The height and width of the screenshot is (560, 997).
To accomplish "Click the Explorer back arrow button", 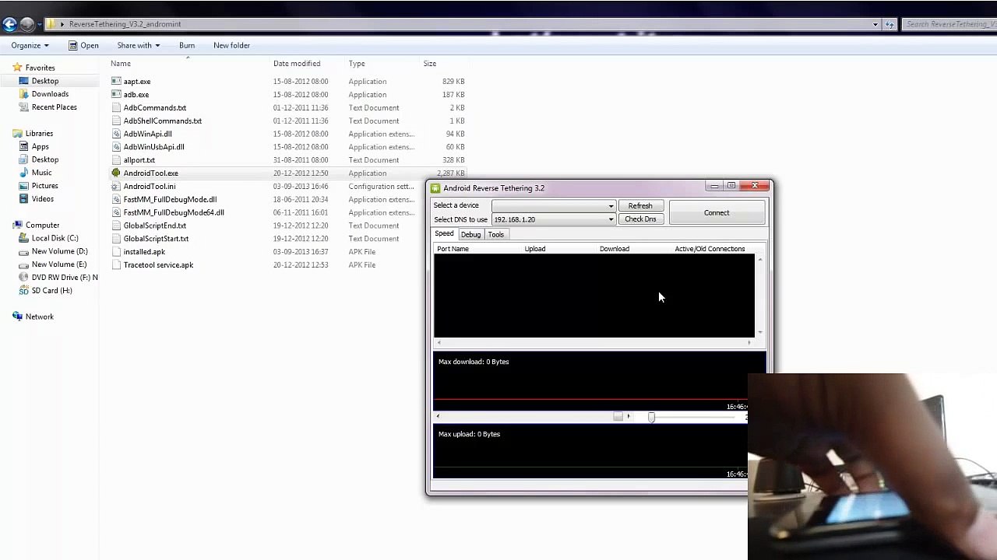I will point(9,24).
